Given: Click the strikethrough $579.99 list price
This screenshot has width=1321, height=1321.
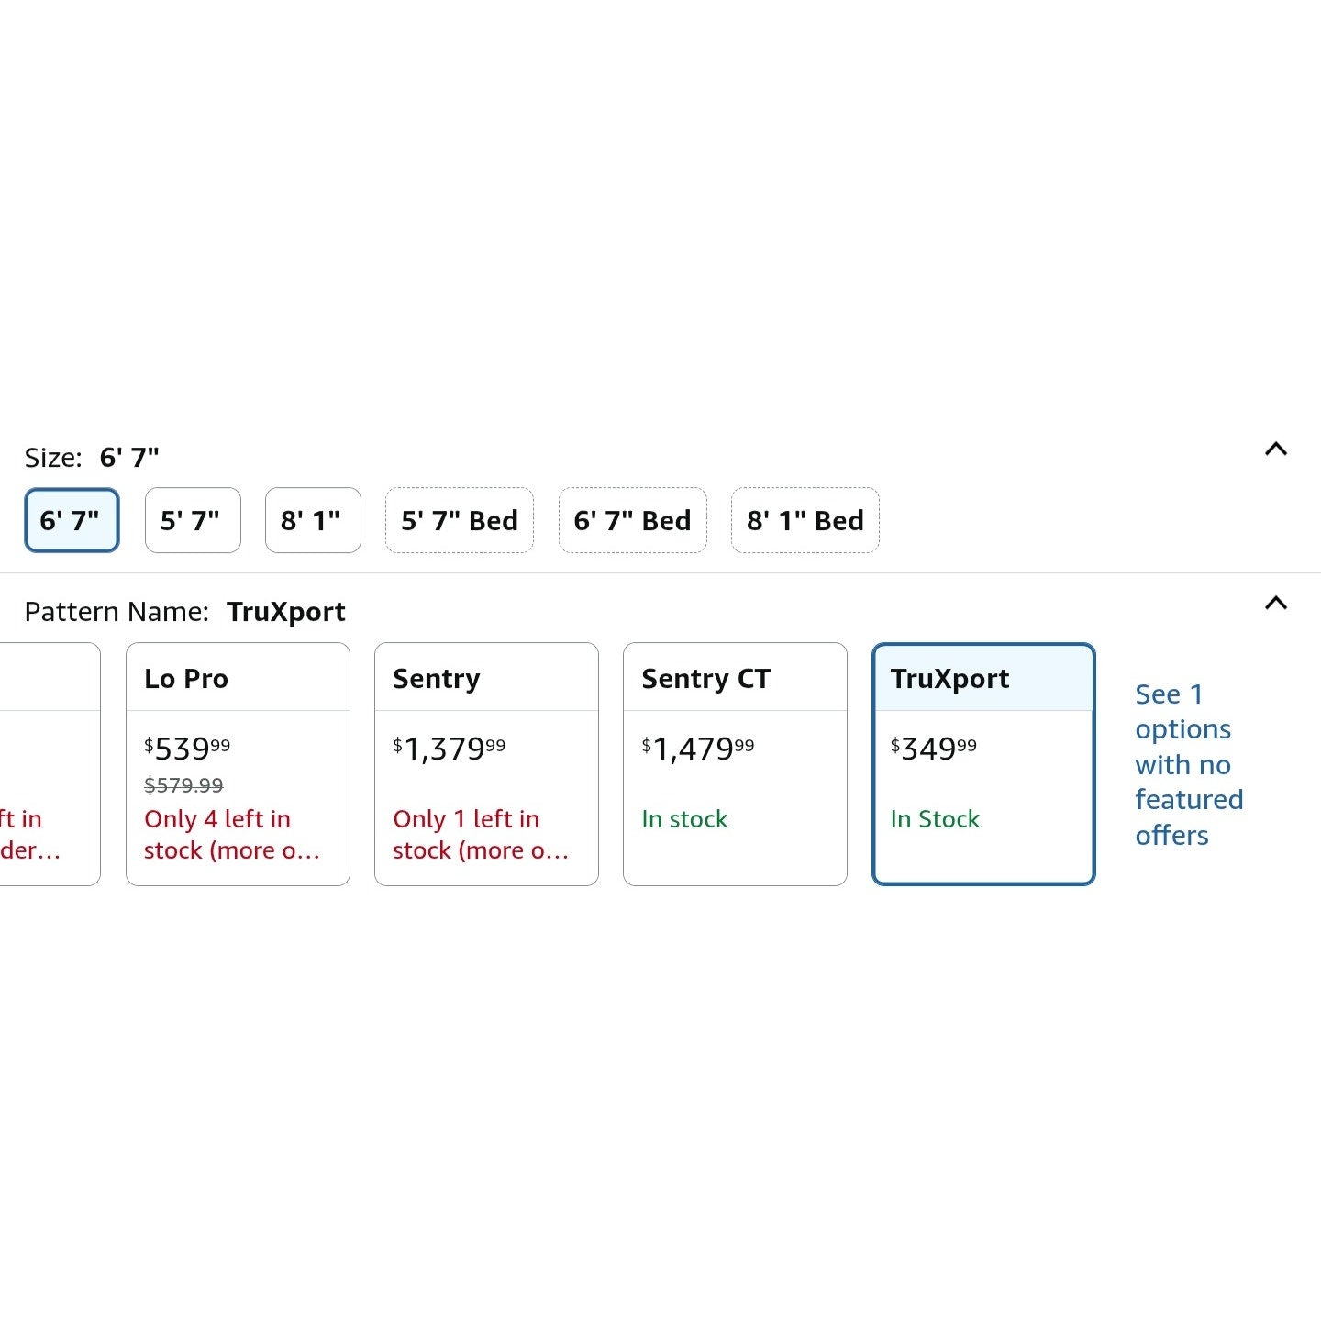Looking at the screenshot, I should pos(183,785).
